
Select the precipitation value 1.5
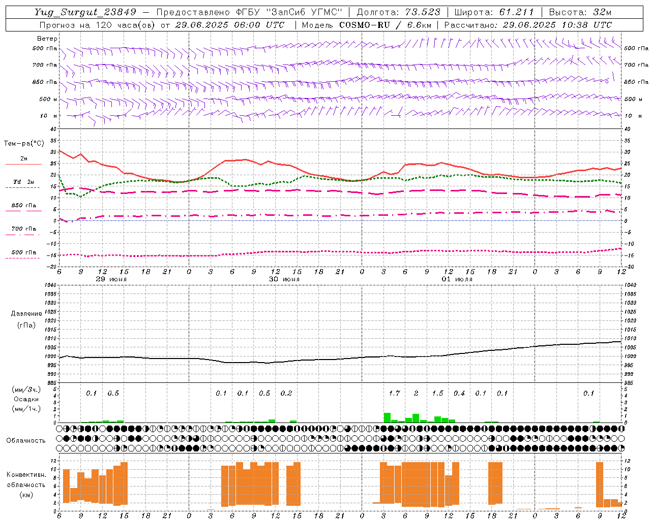pyautogui.click(x=437, y=394)
